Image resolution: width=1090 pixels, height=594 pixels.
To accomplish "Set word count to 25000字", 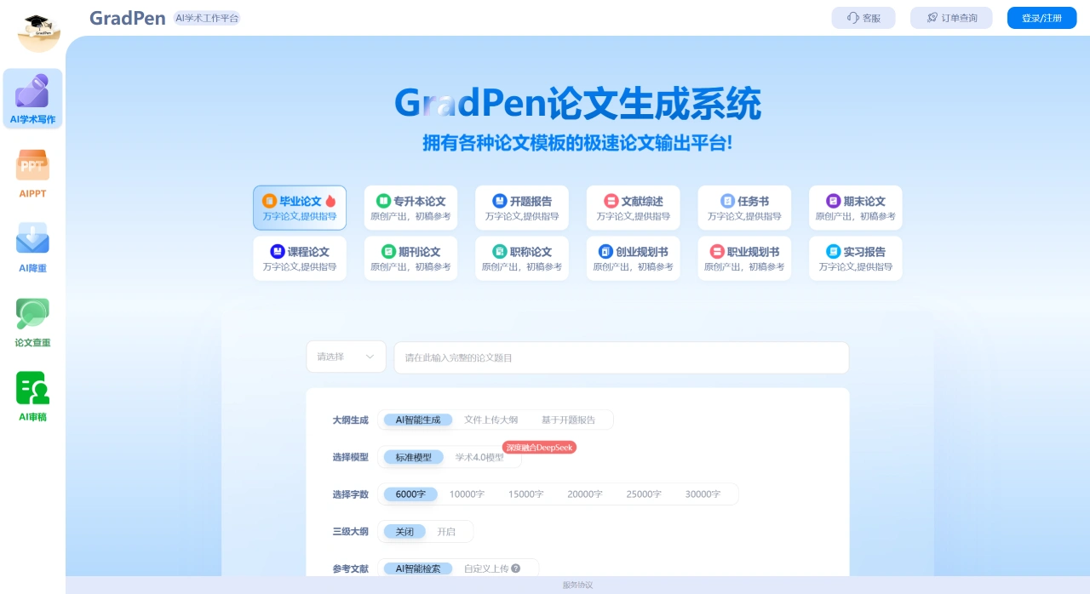I will (x=644, y=494).
